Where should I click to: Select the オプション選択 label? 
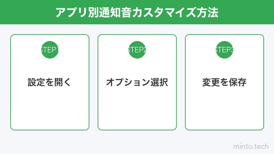coord(137,82)
